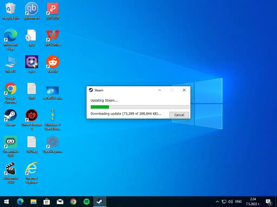Select the Microsoft Edge desktop shortcut
Image resolution: width=277 pixels, height=207 pixels.
click(x=11, y=40)
